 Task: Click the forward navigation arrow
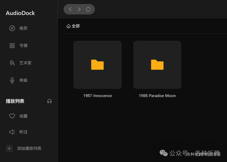pos(79,9)
